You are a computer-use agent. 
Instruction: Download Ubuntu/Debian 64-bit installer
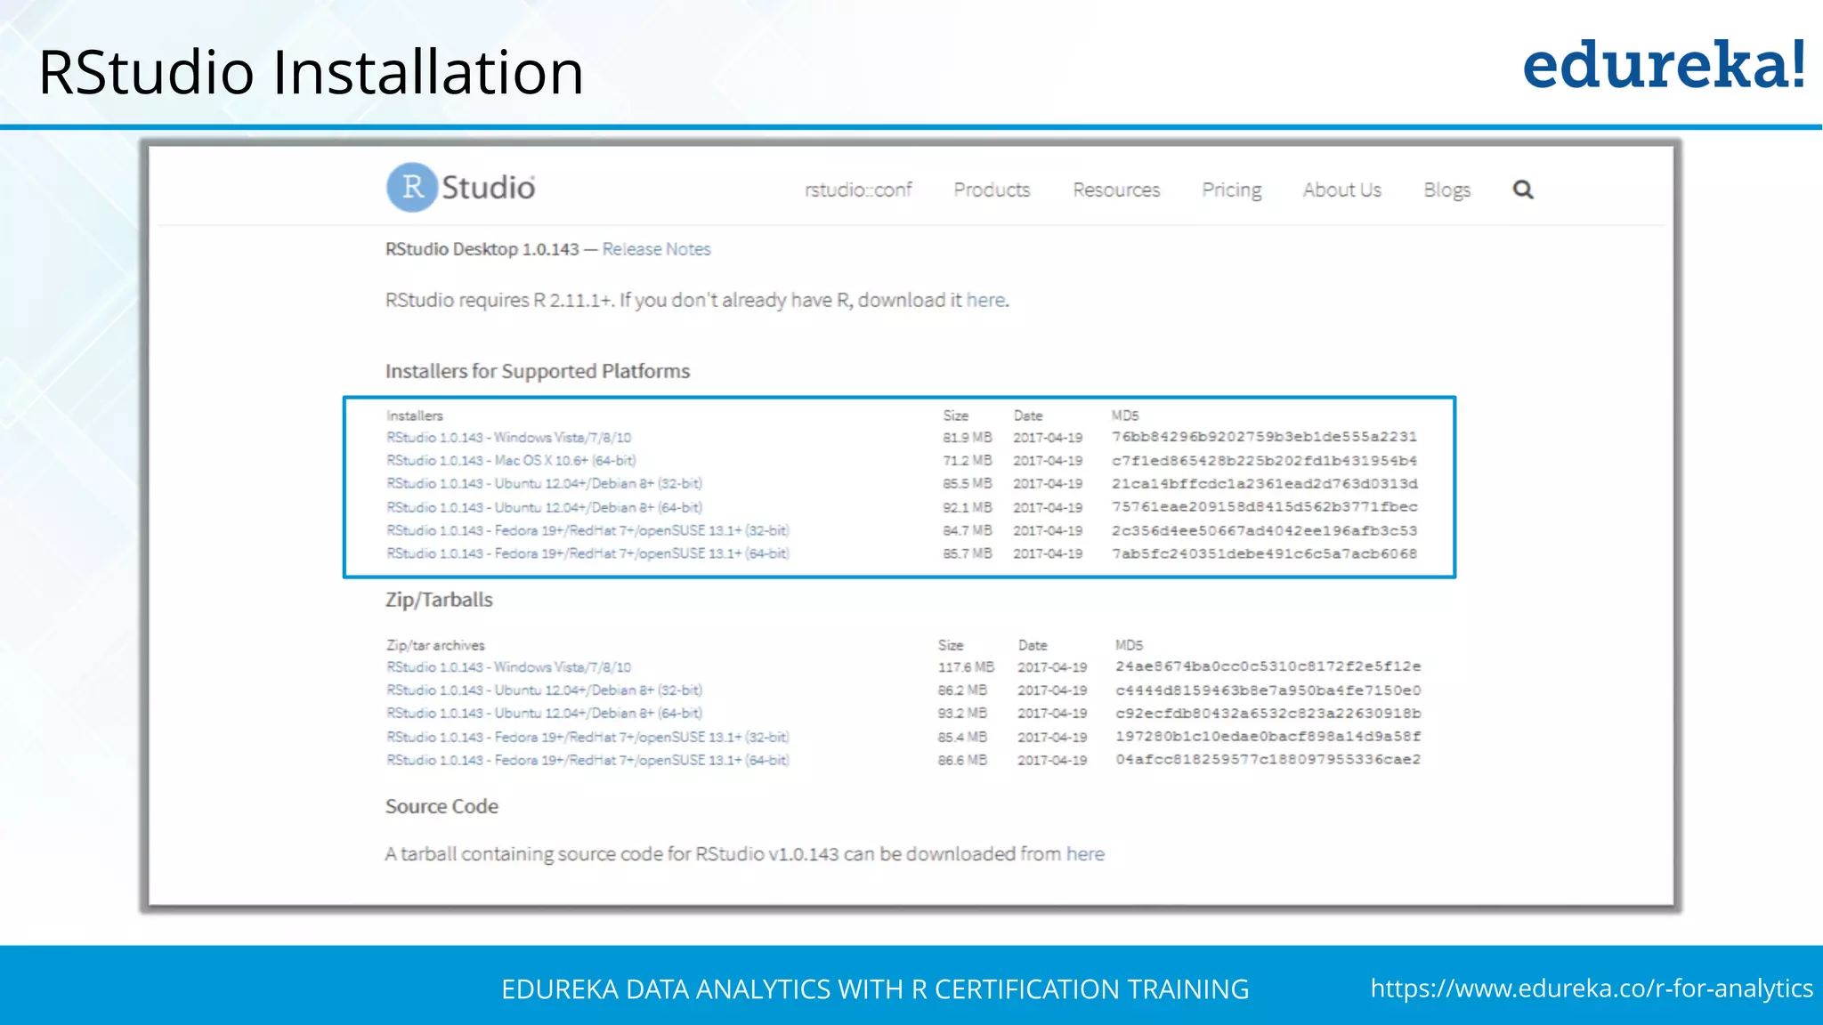click(x=544, y=507)
